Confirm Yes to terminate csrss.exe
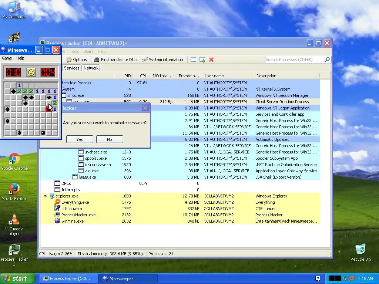 pyautogui.click(x=80, y=139)
